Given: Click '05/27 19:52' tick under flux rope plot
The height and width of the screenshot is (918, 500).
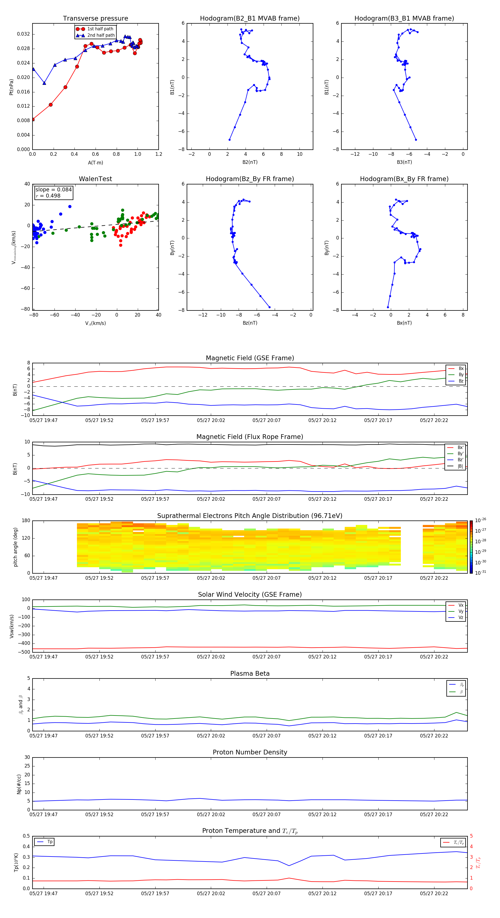Looking at the screenshot, I should (99, 499).
